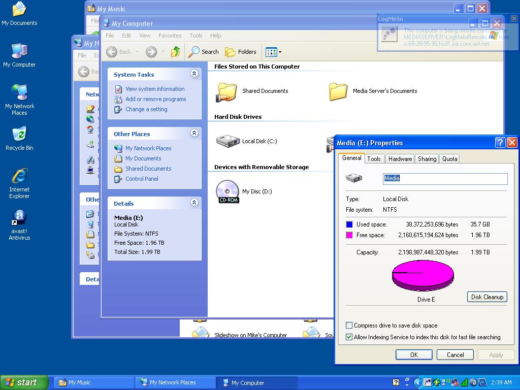
Task: Open the Favorites menu
Action: 170,36
